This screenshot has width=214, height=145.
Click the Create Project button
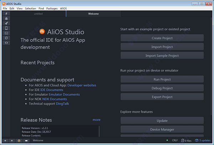[x=162, y=38]
